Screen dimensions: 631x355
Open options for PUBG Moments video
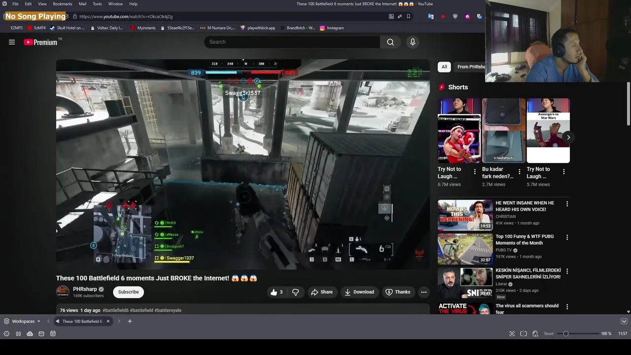tap(567, 237)
